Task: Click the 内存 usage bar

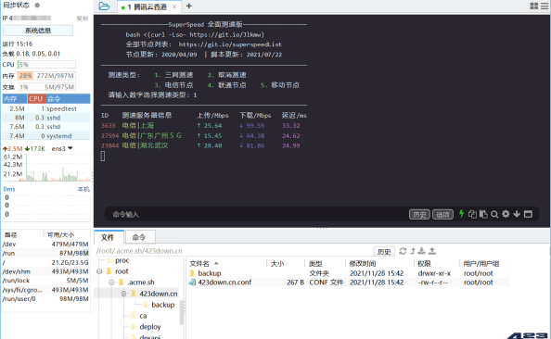Action: pyautogui.click(x=46, y=76)
